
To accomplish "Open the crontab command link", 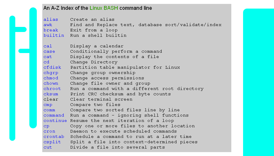I will coord(53,136).
